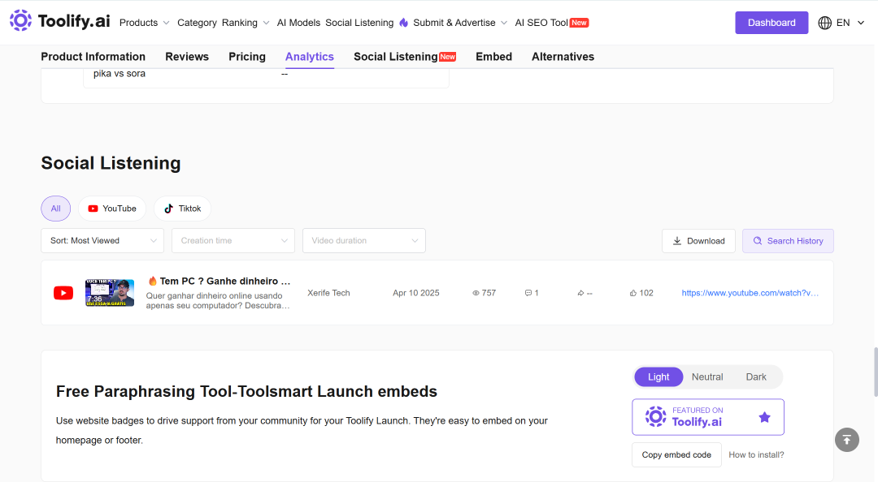
Task: Click the scroll-to-top round button
Action: pos(846,440)
